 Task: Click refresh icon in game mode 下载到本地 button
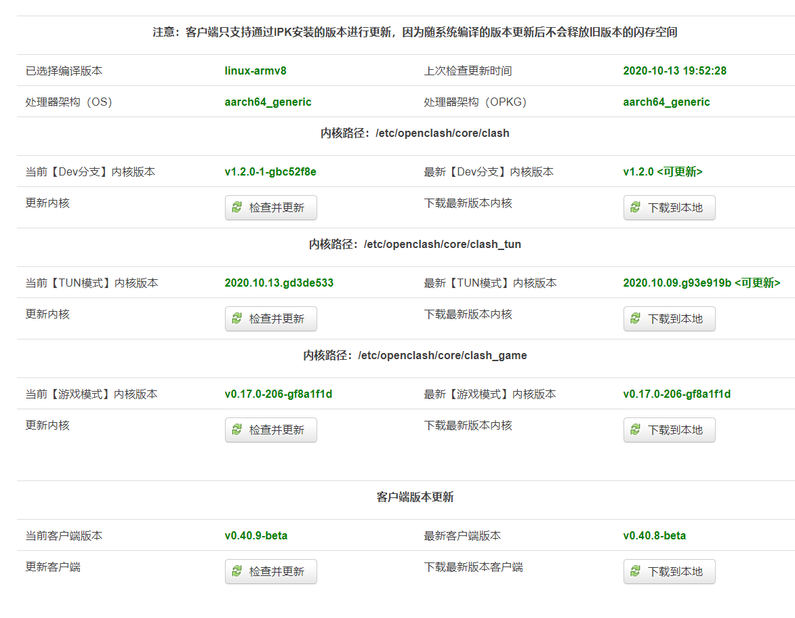tap(635, 429)
